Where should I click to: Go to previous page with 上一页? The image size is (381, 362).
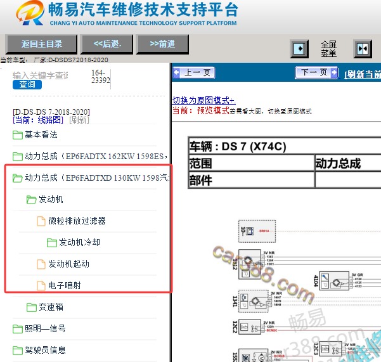click(194, 72)
